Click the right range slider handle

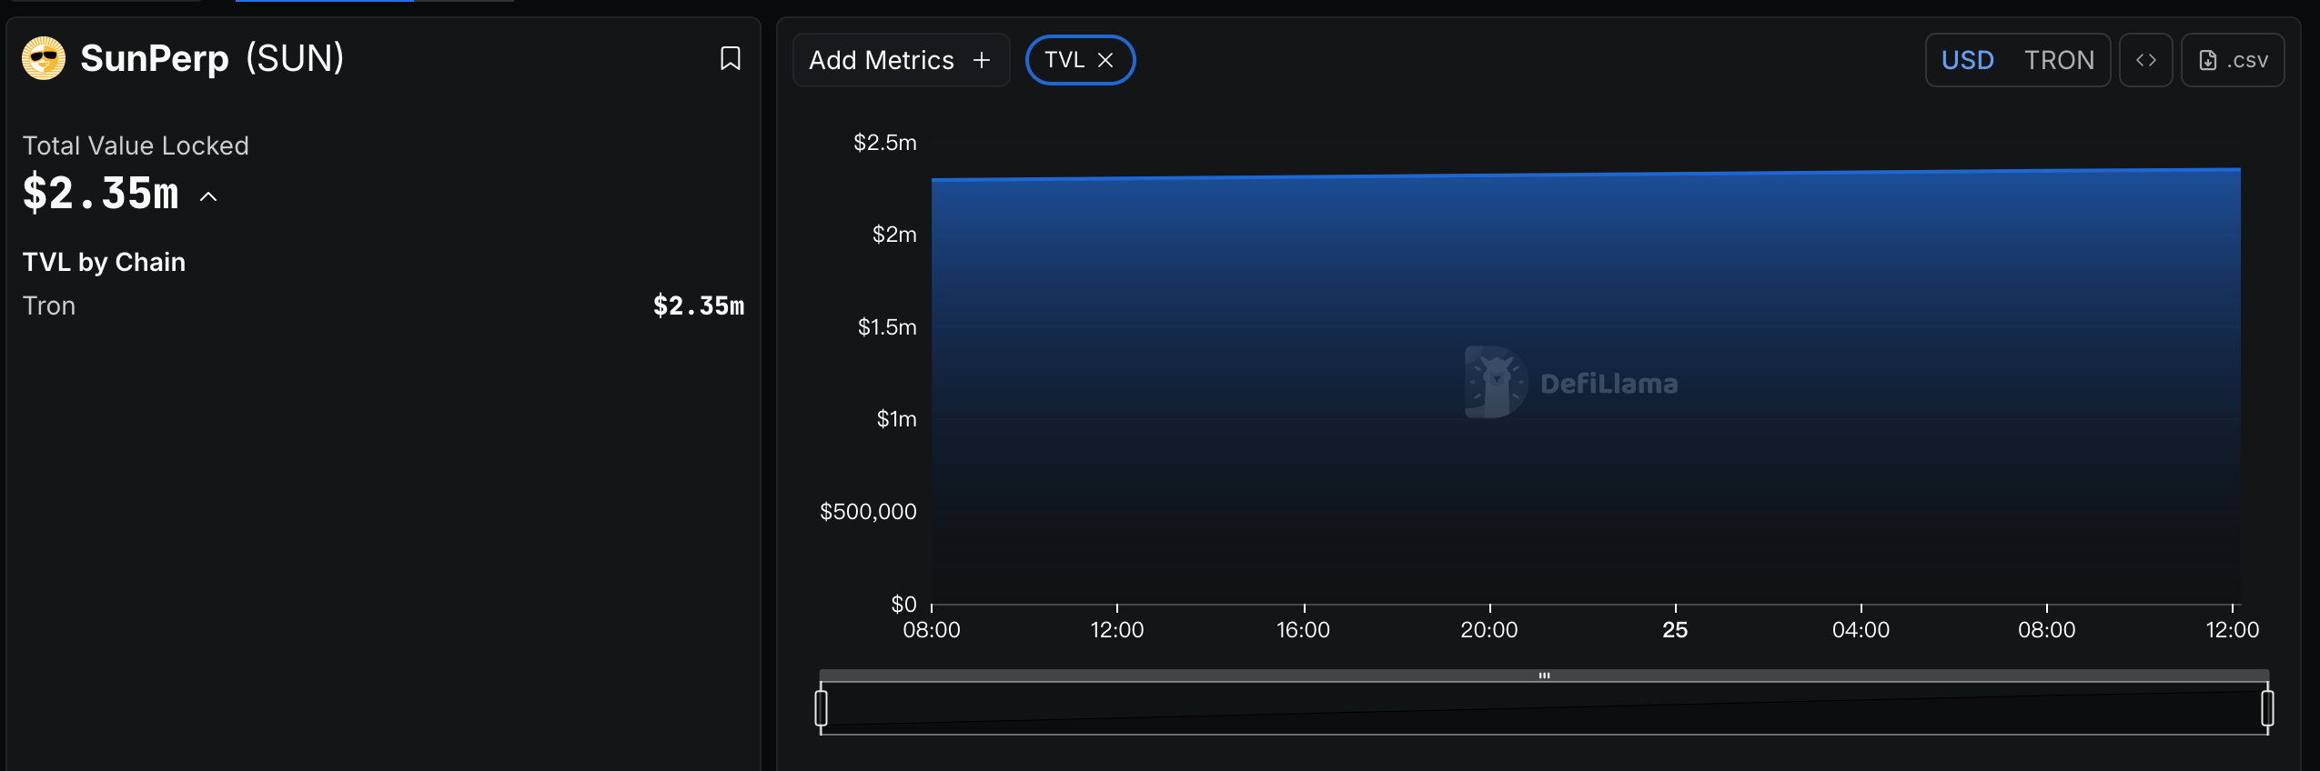[2267, 707]
